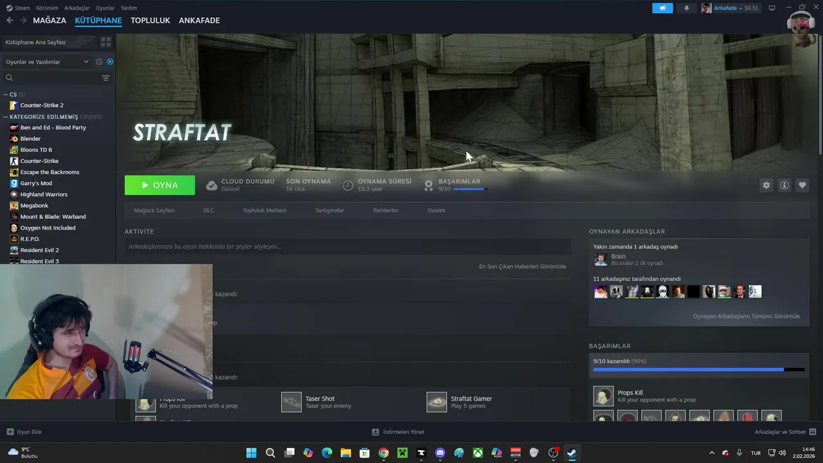Open İndirmeleri Yönet downloads

click(398, 432)
